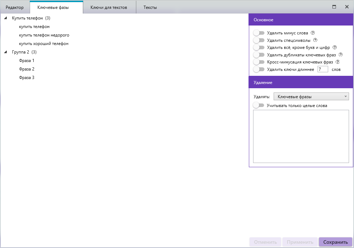354x248 pixels.
Task: Collapse the Группа 2 tree node
Action: coord(6,52)
